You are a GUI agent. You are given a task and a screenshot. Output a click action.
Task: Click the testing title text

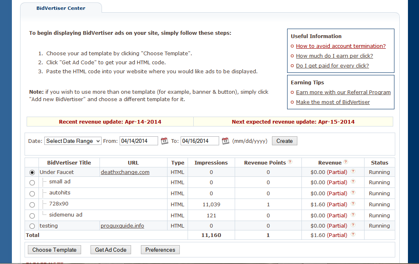coord(49,226)
